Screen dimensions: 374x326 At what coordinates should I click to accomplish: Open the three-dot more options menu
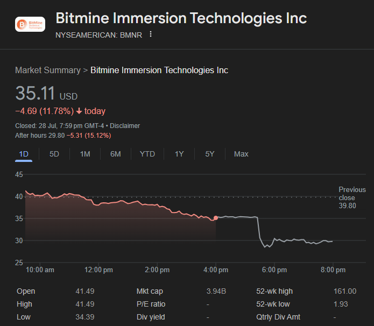click(151, 34)
